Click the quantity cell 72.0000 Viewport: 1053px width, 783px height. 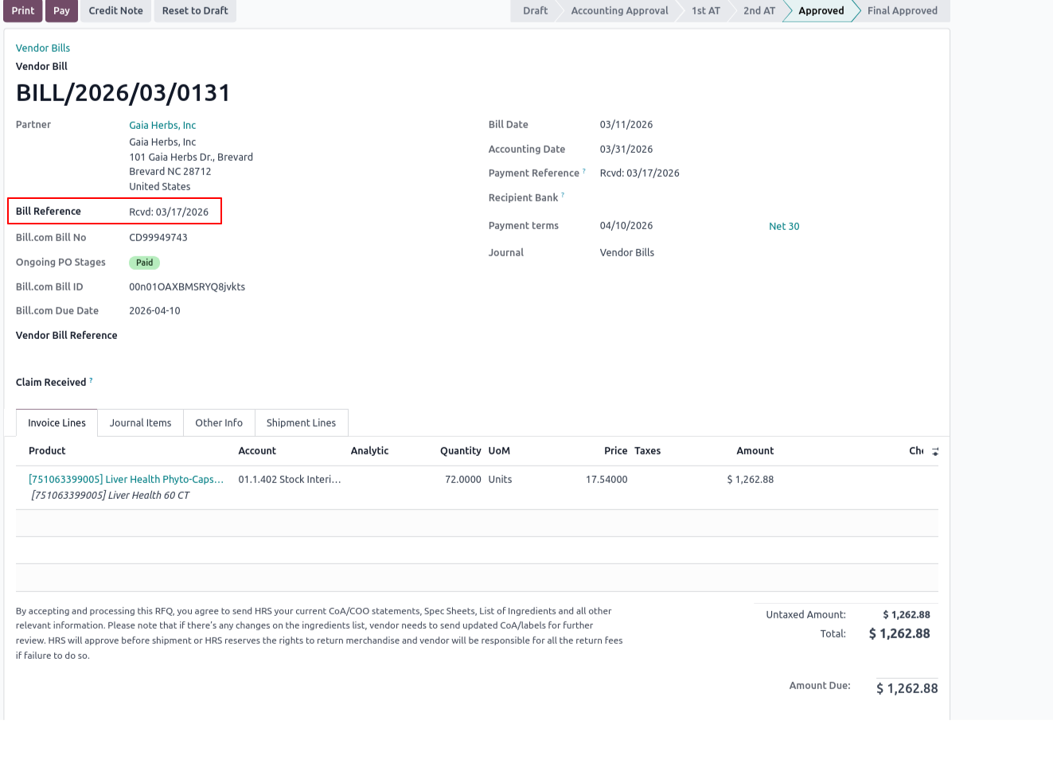coord(463,479)
